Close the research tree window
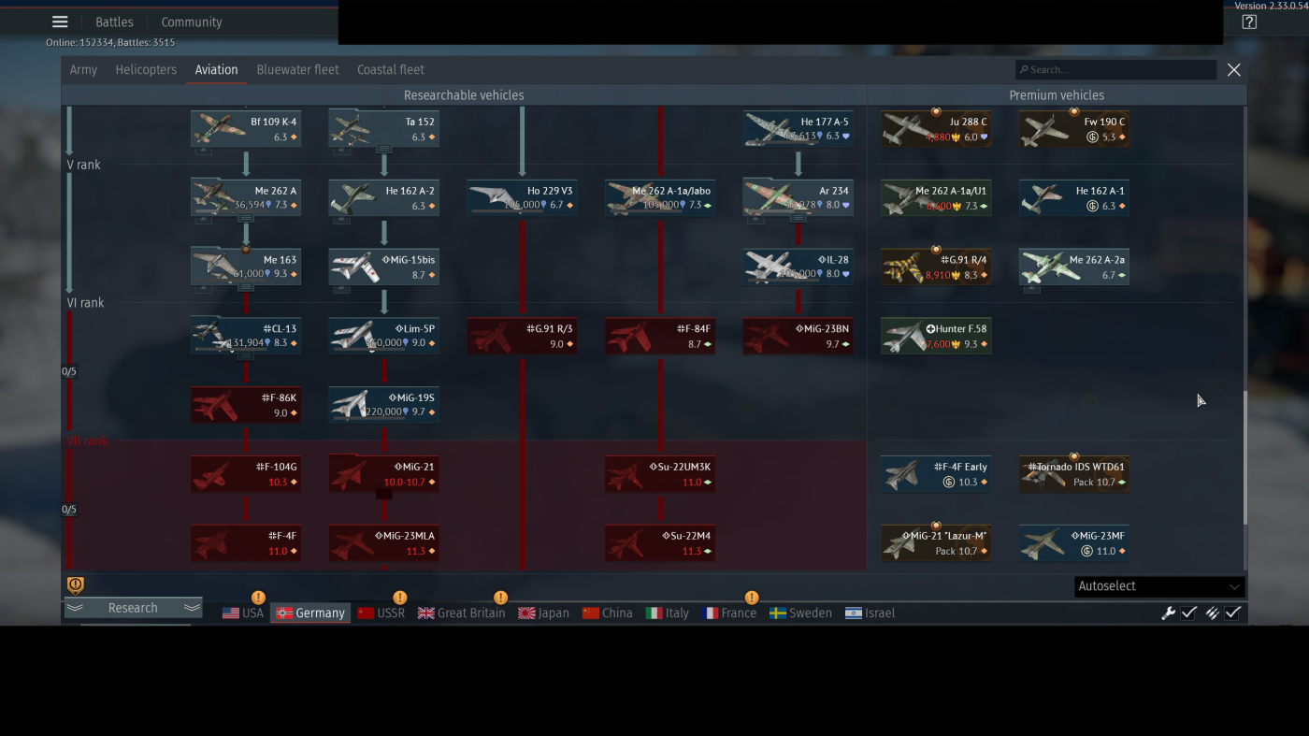 tap(1234, 70)
